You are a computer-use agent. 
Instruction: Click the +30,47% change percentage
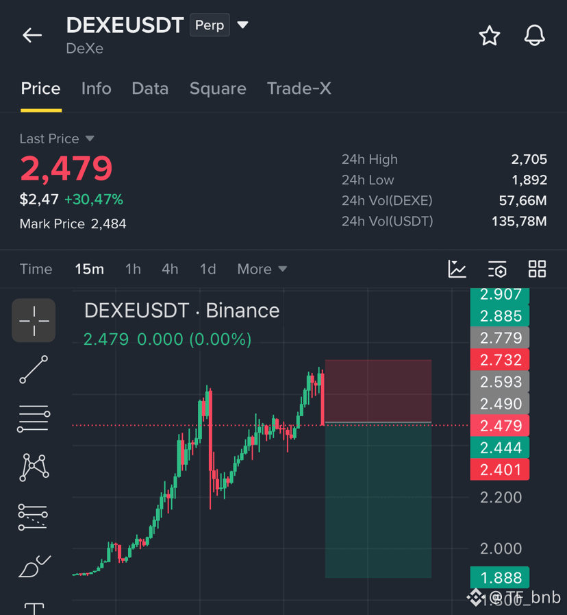94,200
